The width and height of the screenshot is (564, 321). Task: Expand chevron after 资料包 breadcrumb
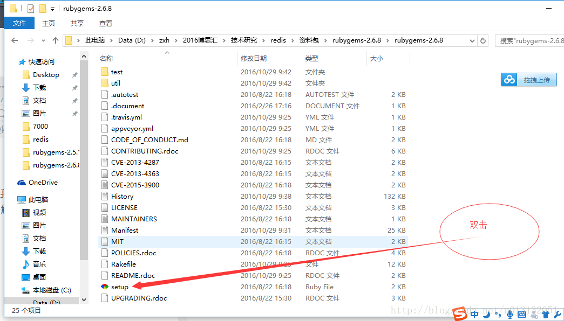click(x=325, y=40)
